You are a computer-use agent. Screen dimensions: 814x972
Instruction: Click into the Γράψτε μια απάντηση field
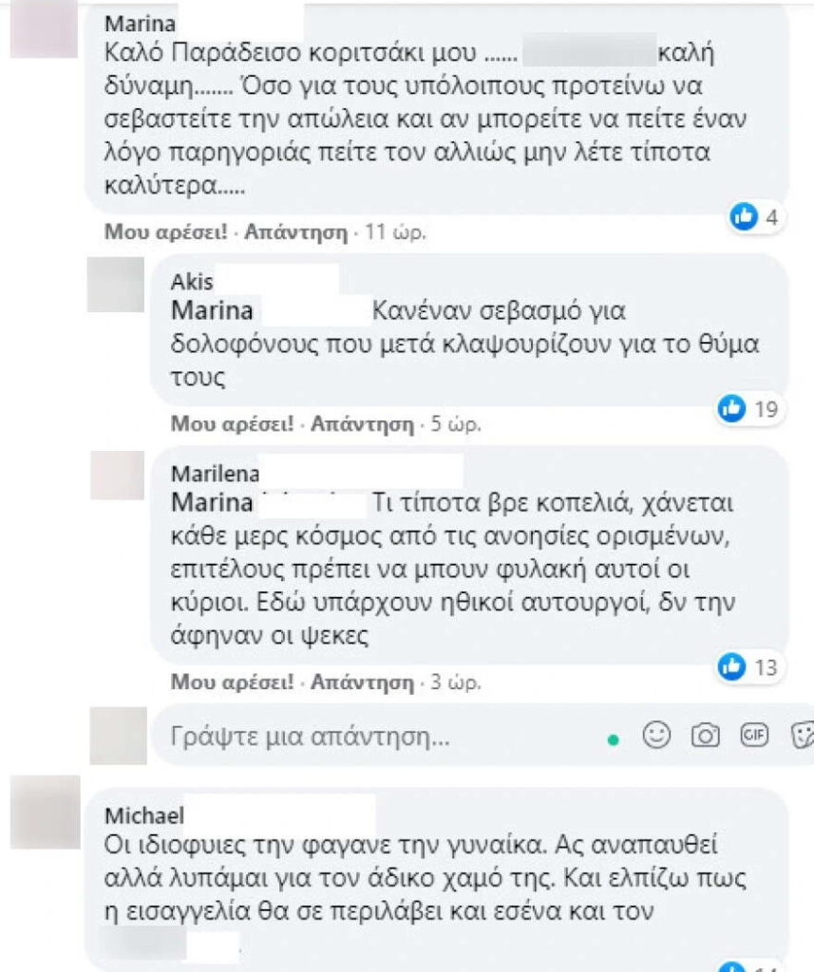[x=378, y=736]
